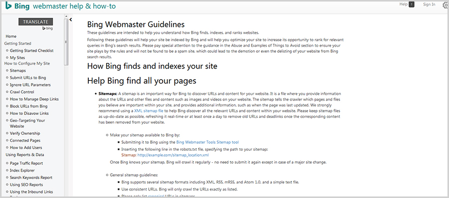Click 'How Bing finds and indexes your site' heading
This screenshot has width=449, height=198.
tap(152, 66)
